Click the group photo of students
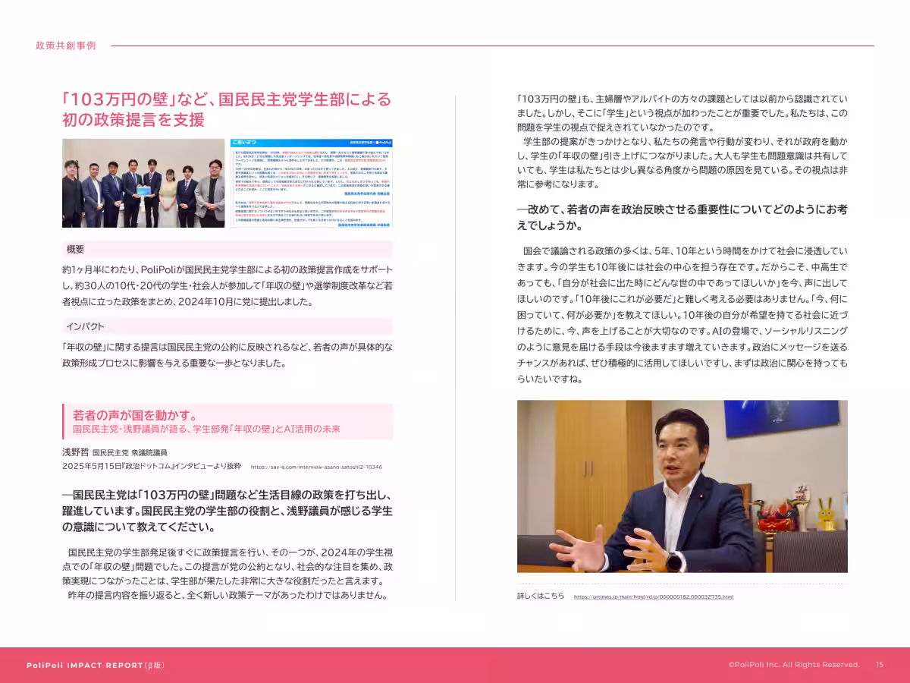 coord(143,183)
